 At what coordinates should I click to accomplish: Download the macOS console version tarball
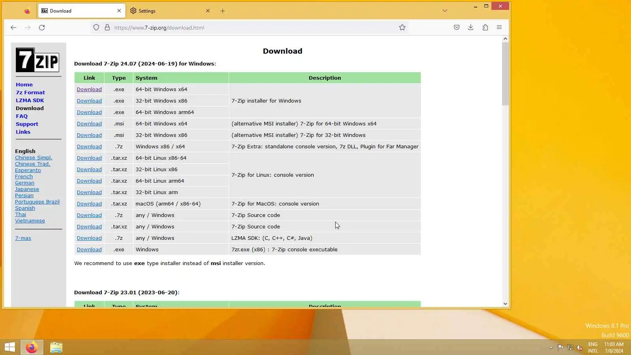click(89, 204)
